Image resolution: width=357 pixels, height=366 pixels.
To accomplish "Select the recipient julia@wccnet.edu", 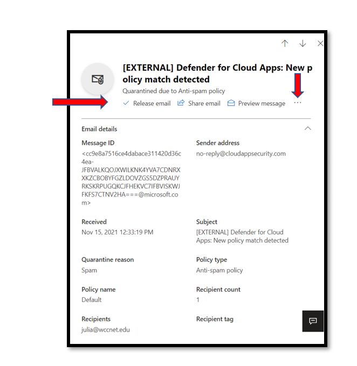I will tap(106, 329).
